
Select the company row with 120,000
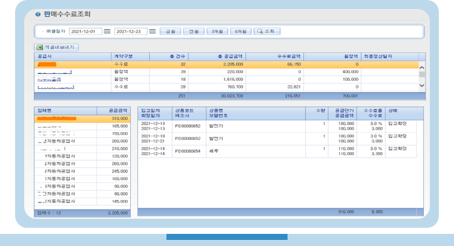click(x=82, y=156)
